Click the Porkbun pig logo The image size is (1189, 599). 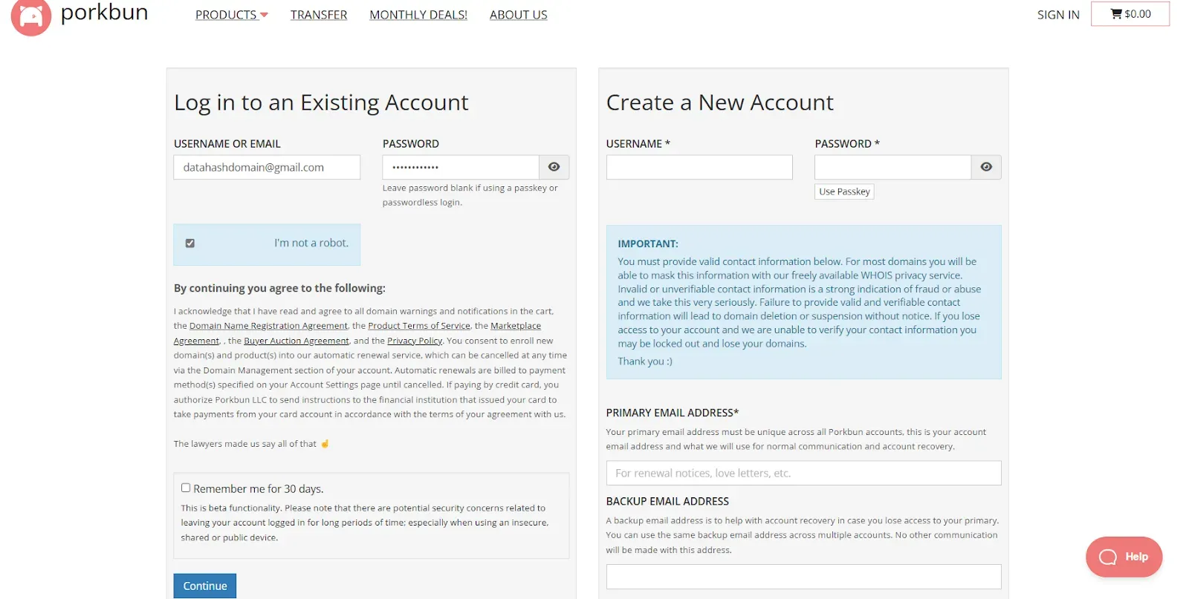point(31,16)
